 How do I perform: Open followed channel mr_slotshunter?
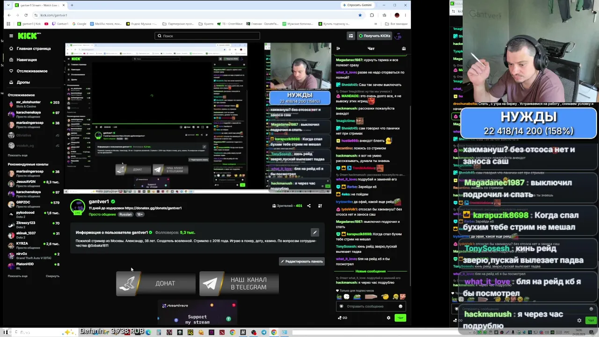tap(34, 104)
